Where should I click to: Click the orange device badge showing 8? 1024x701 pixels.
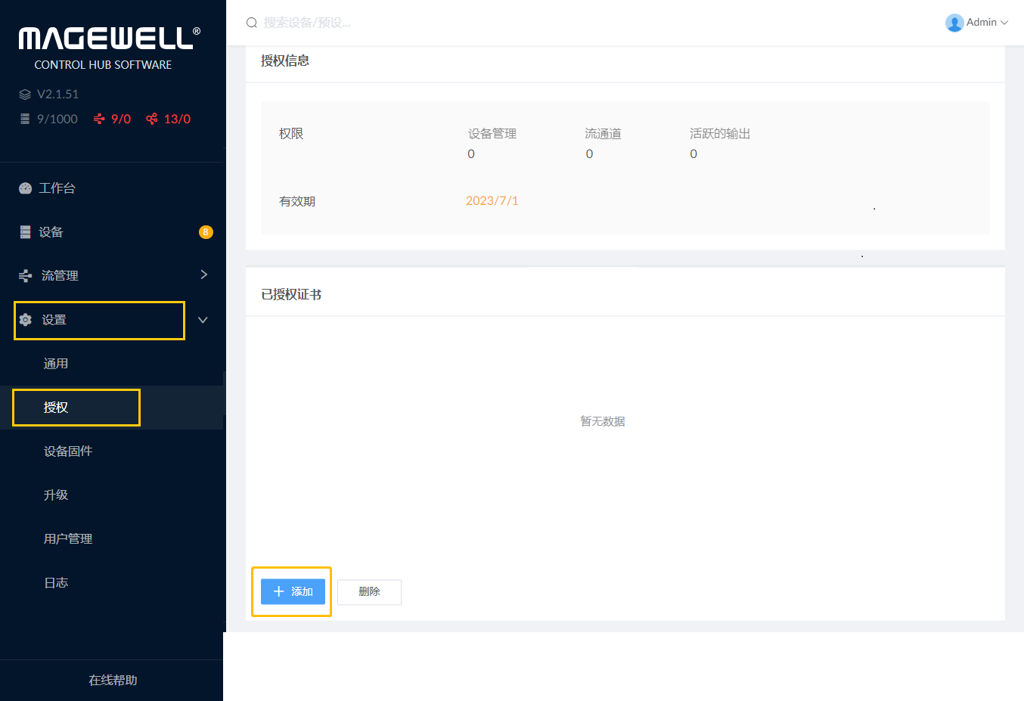click(x=206, y=232)
